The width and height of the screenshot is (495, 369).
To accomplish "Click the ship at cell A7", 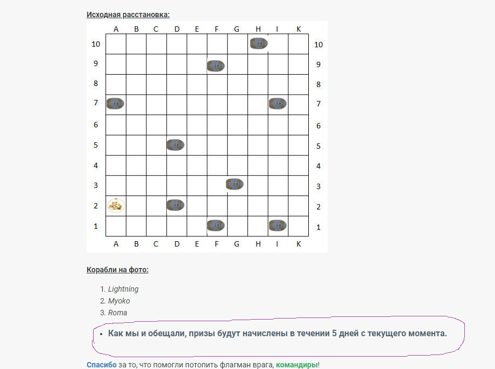I will click(x=116, y=104).
